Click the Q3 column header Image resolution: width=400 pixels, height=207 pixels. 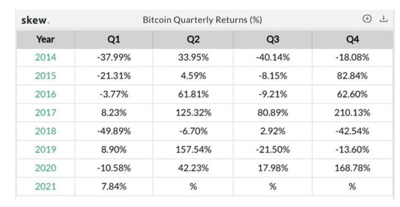273,40
